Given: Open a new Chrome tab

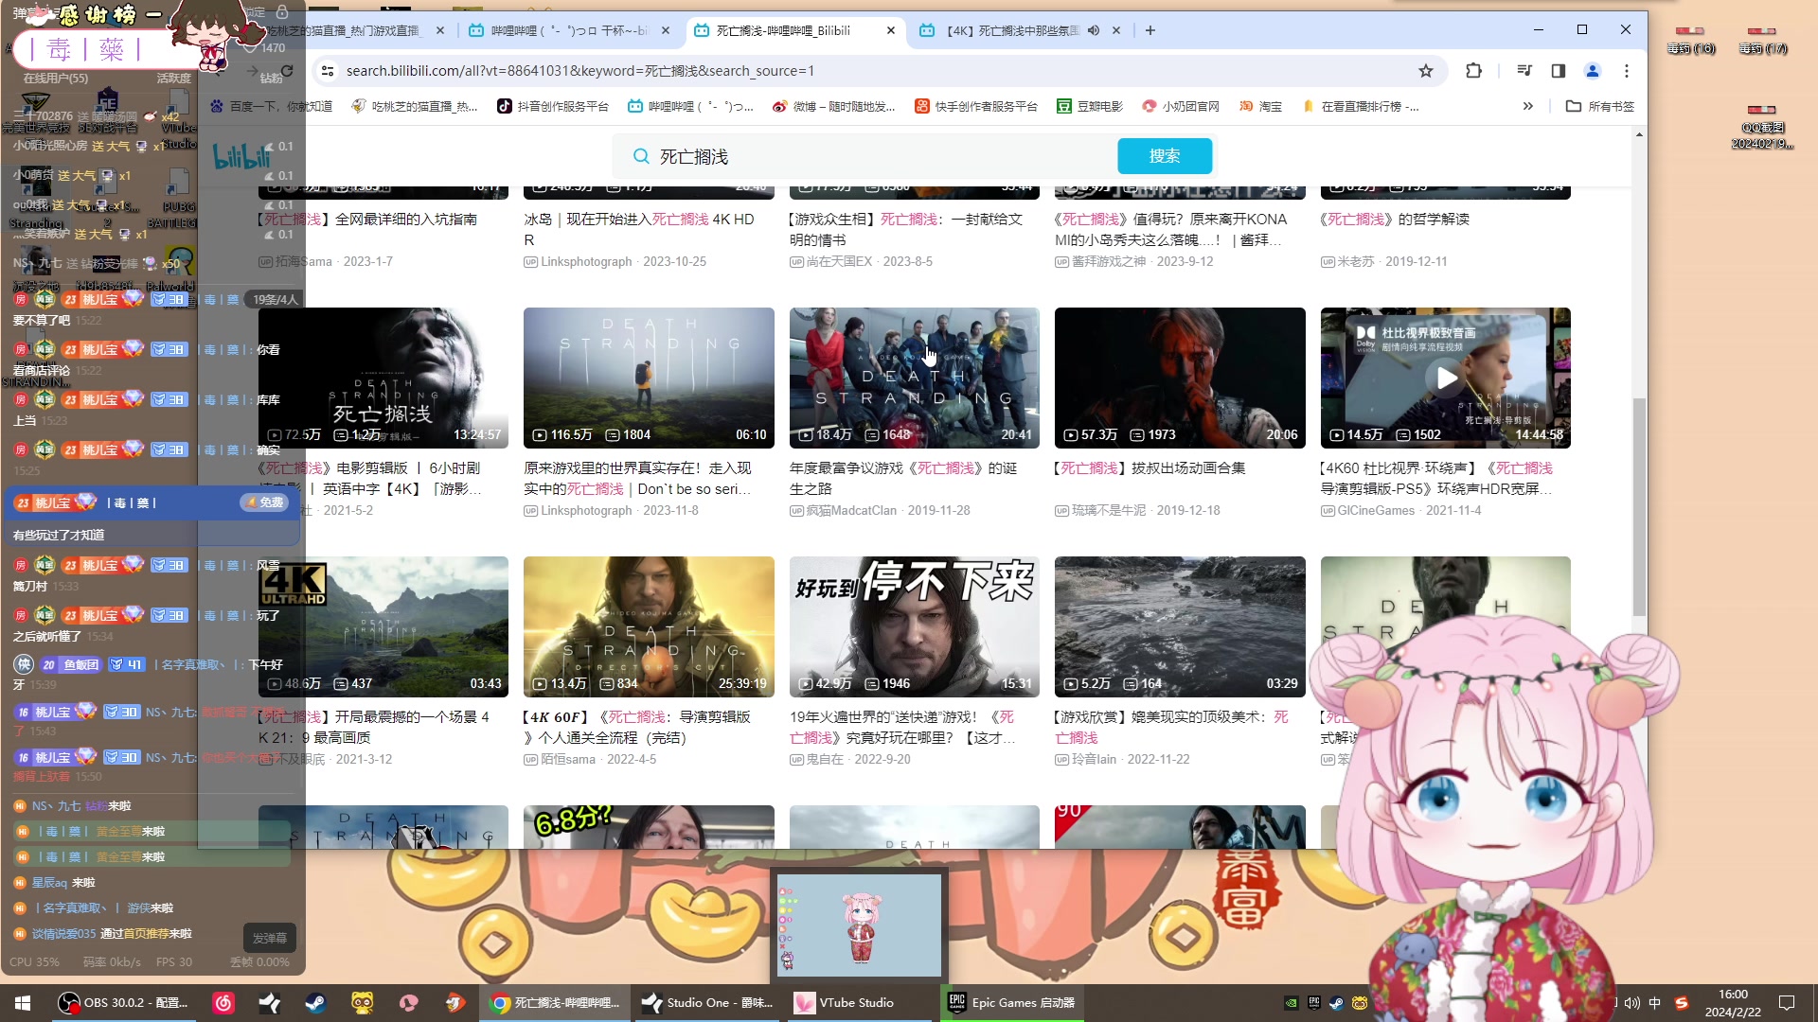Looking at the screenshot, I should 1150,30.
